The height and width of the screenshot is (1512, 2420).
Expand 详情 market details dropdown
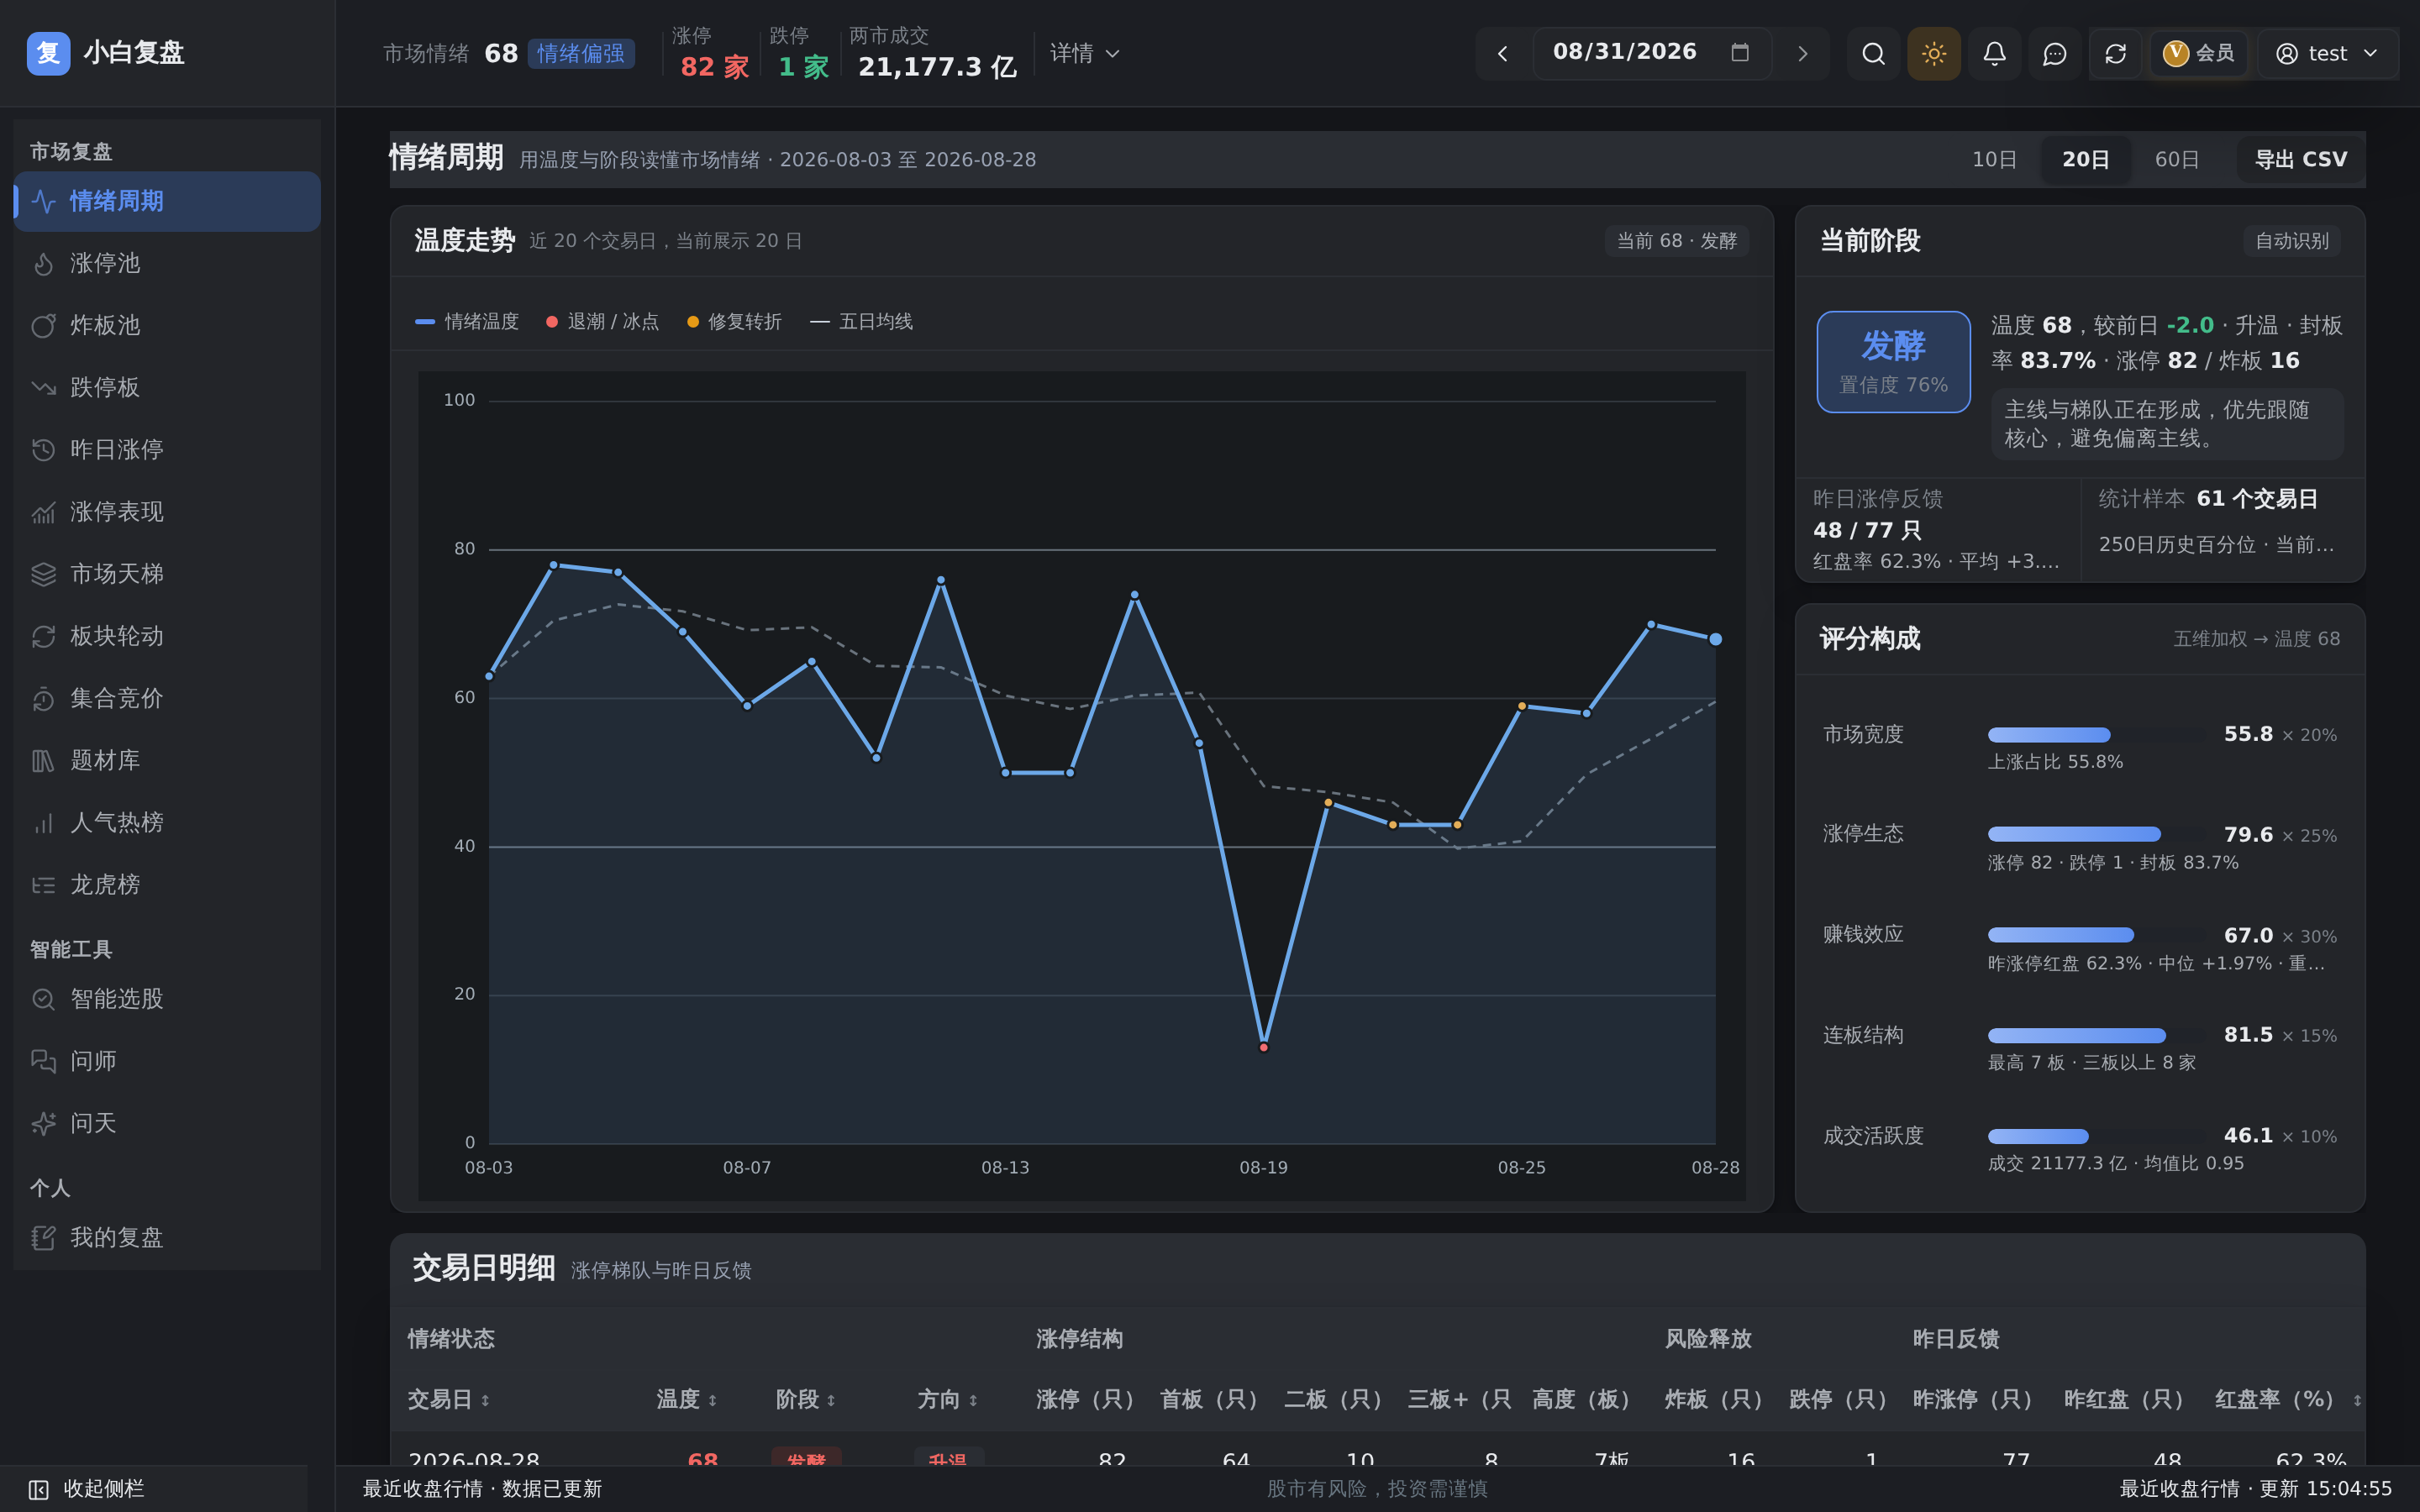[x=1084, y=53]
